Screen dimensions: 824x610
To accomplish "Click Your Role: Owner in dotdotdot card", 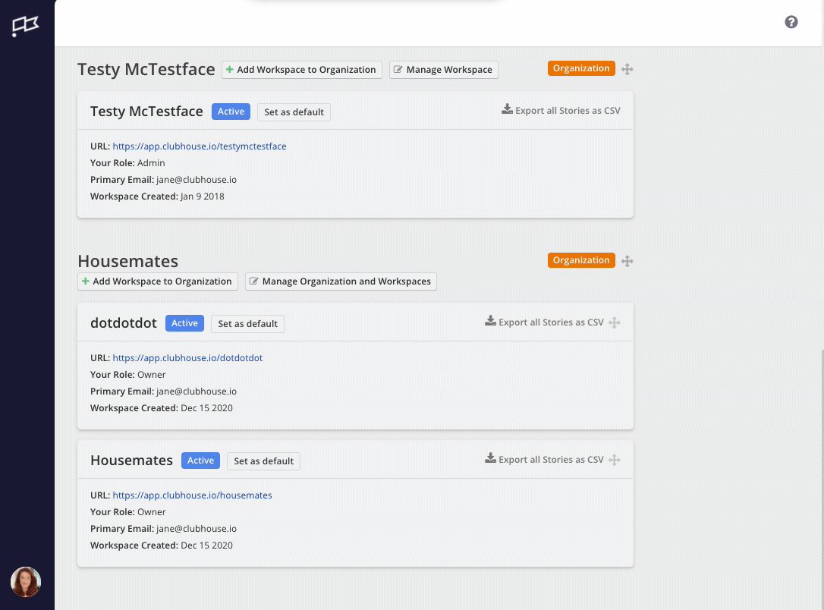I will coord(127,375).
